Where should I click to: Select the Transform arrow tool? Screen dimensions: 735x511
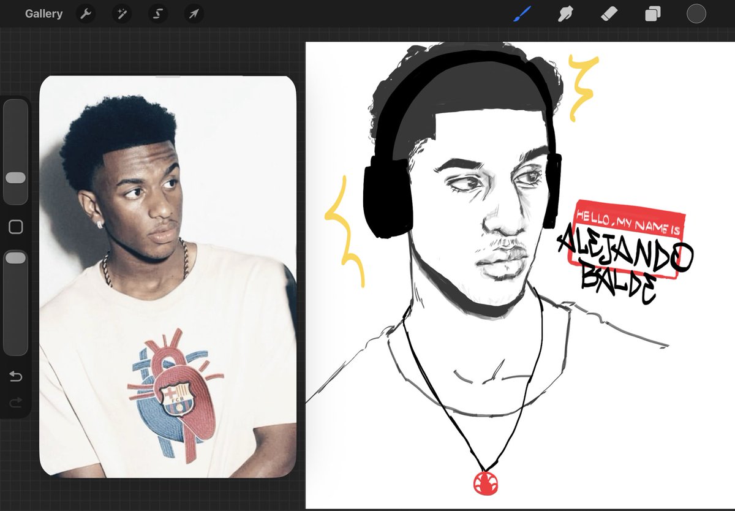point(194,13)
